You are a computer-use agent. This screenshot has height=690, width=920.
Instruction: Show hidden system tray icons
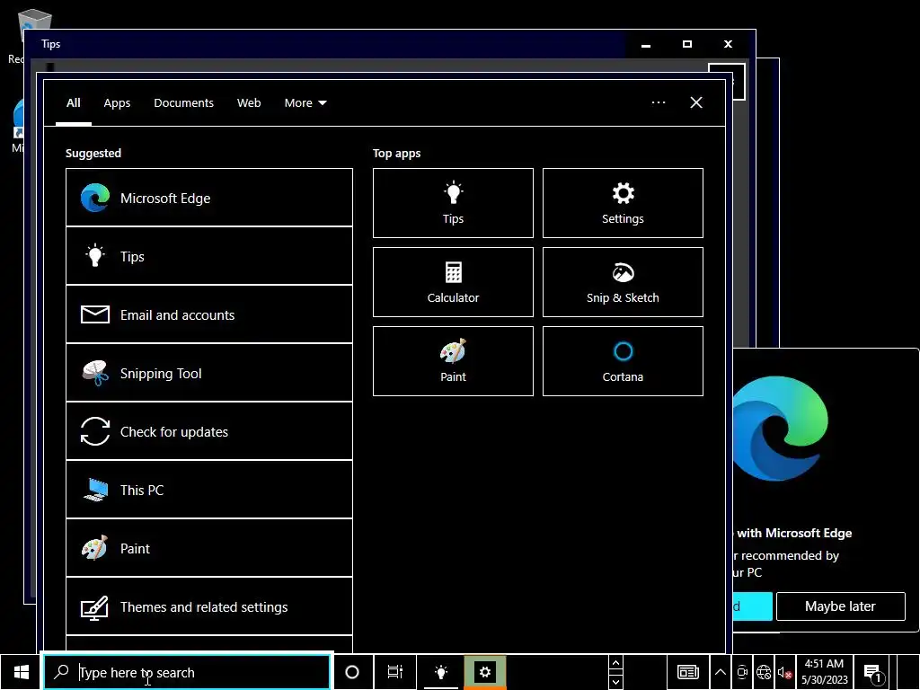721,672
